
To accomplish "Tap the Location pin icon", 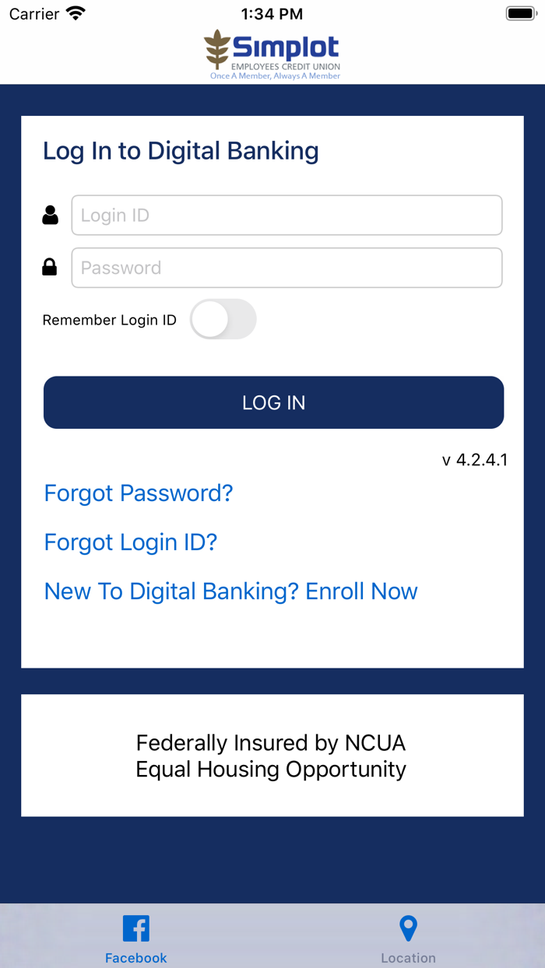I will pos(408,928).
